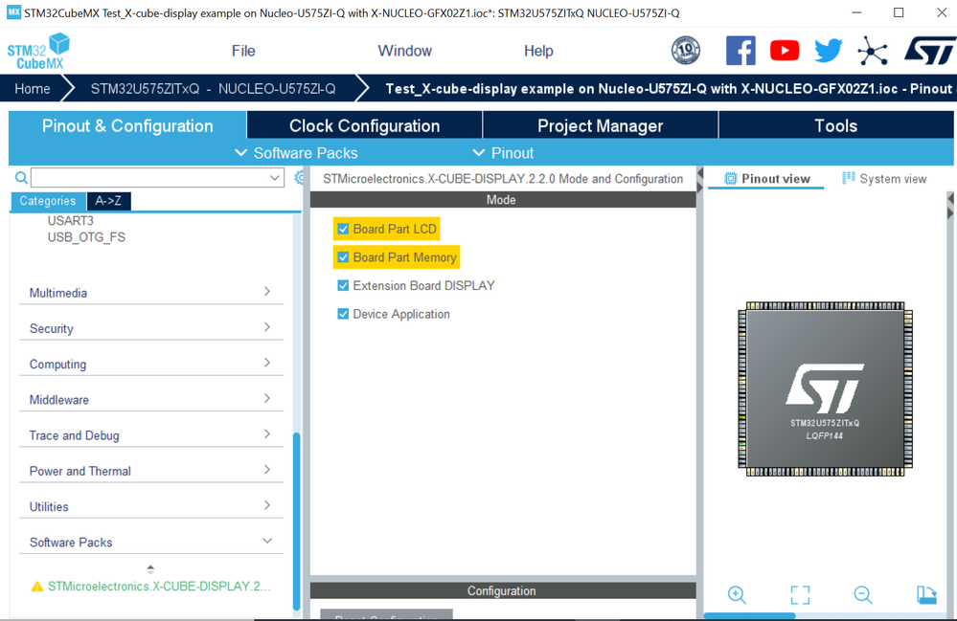The image size is (957, 621).
Task: Click the Pinout view chip icon
Action: [x=731, y=179]
